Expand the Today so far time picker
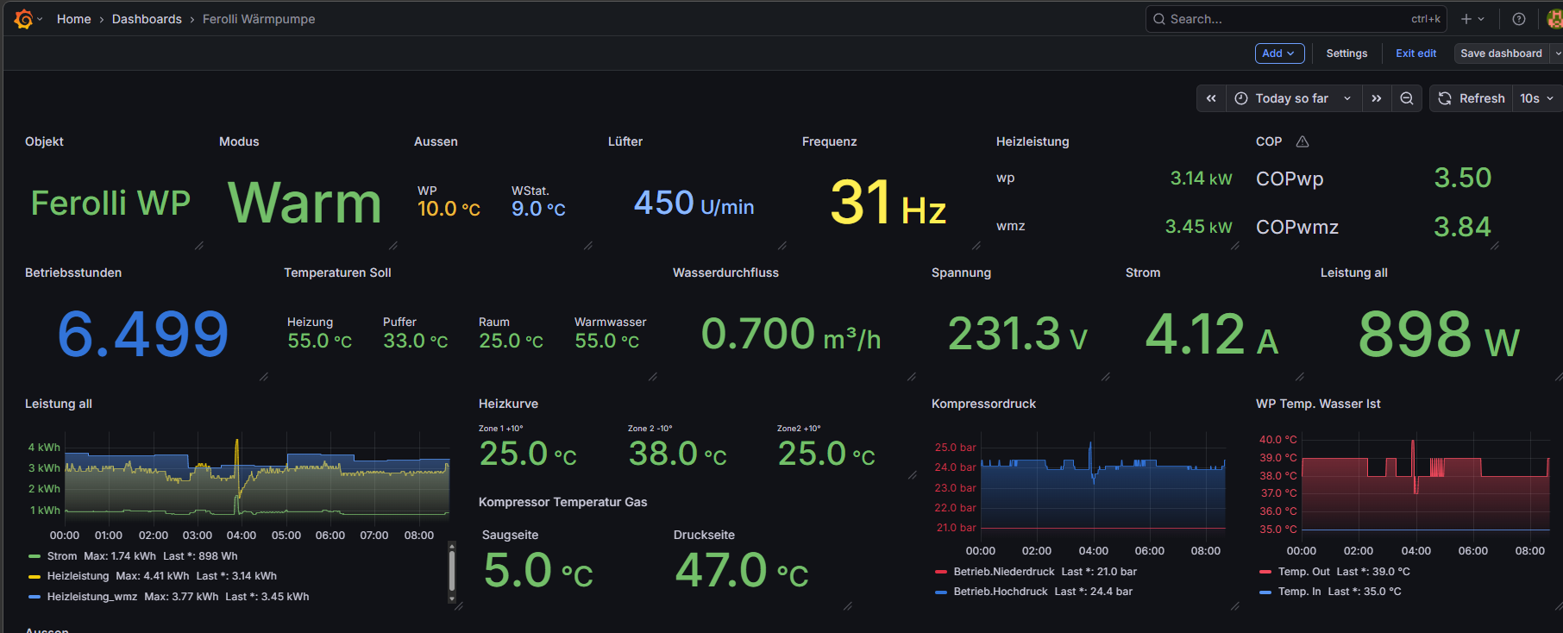This screenshot has height=633, width=1563. coord(1293,98)
